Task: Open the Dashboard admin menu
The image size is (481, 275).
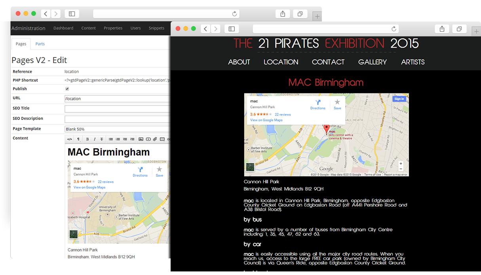Action: point(63,28)
